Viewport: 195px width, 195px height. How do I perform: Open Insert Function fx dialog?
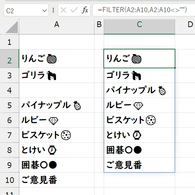click(85, 10)
